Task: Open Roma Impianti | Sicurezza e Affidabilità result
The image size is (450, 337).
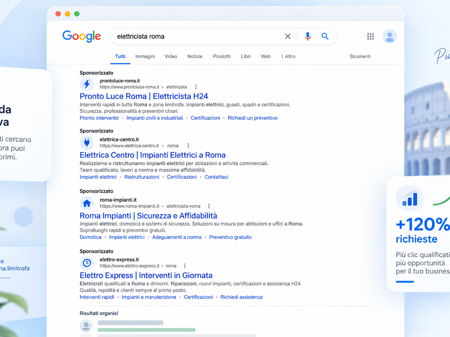Action: tap(148, 216)
